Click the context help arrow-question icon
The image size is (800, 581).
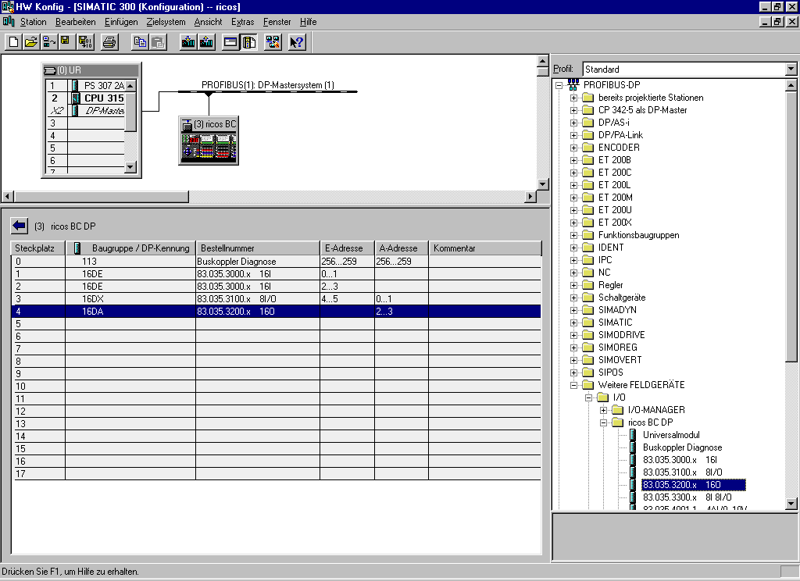[297, 42]
